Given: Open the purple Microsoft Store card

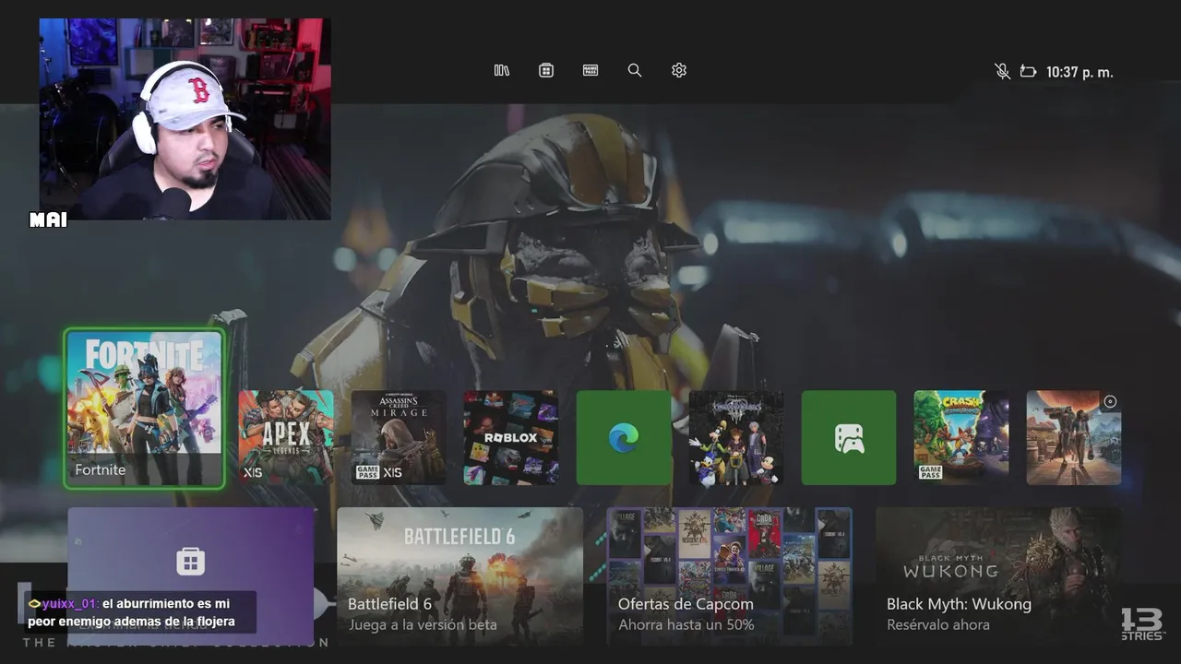Looking at the screenshot, I should pos(191,576).
